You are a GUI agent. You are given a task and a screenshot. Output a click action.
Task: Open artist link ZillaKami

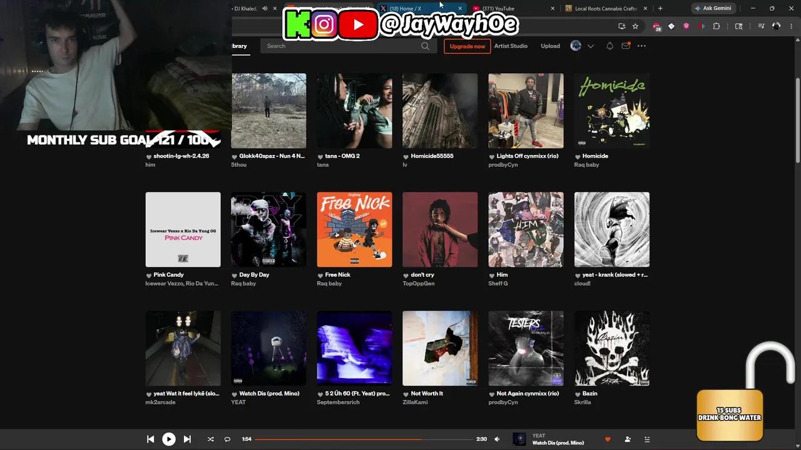click(x=416, y=402)
